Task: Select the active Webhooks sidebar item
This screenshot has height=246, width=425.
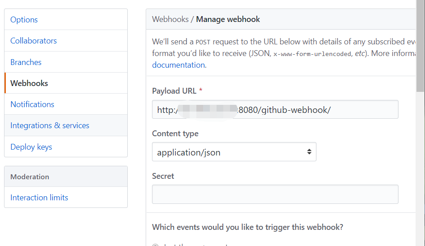Action: (29, 83)
